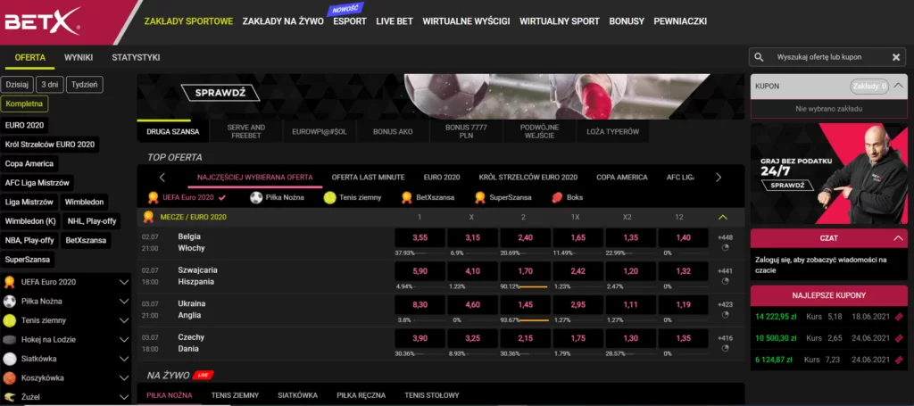Click the UEFA Euro 2020 medal icon in top offer
The height and width of the screenshot is (406, 914).
pyautogui.click(x=154, y=197)
